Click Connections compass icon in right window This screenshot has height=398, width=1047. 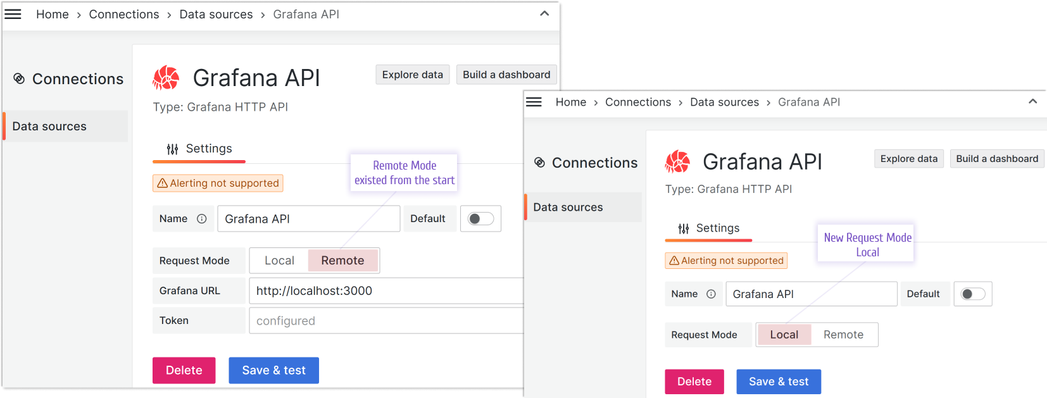(539, 163)
